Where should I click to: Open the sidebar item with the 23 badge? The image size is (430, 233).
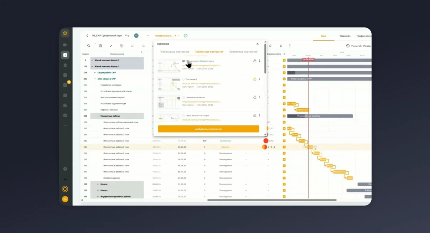[x=65, y=85]
